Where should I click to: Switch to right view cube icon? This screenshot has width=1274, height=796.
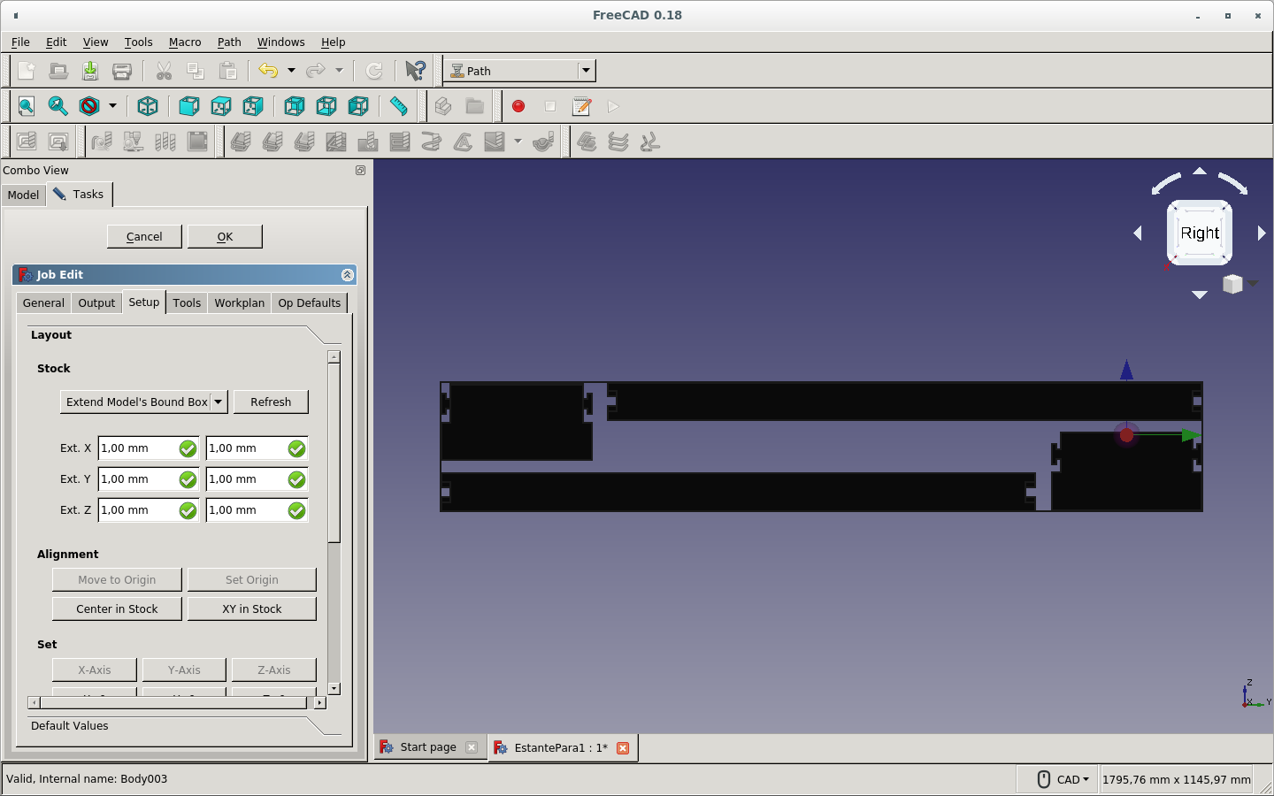click(252, 106)
